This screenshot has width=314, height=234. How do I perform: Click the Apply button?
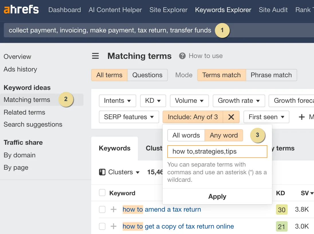point(217,196)
